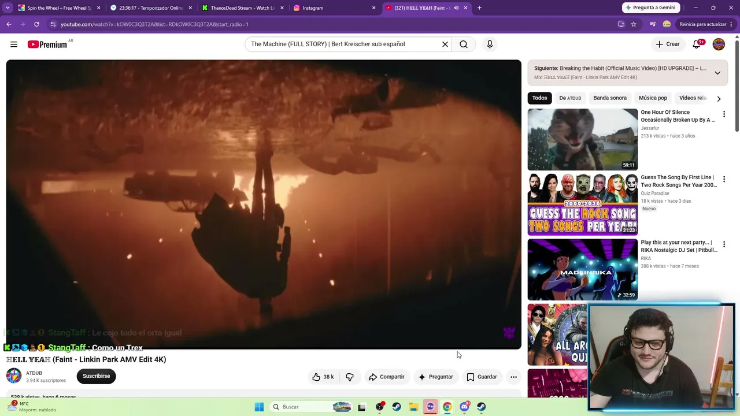Bookmark this page with the star
740x416 pixels.
click(x=634, y=24)
